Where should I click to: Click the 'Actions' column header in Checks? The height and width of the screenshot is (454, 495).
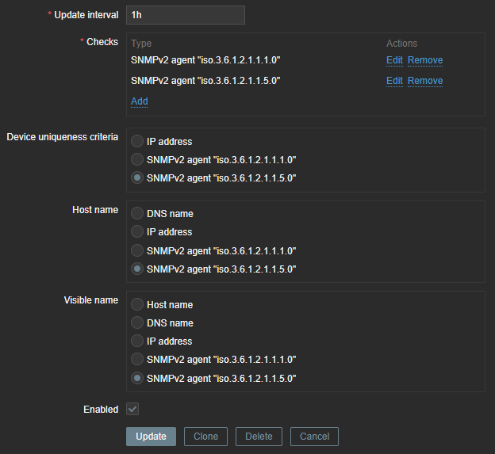point(401,44)
